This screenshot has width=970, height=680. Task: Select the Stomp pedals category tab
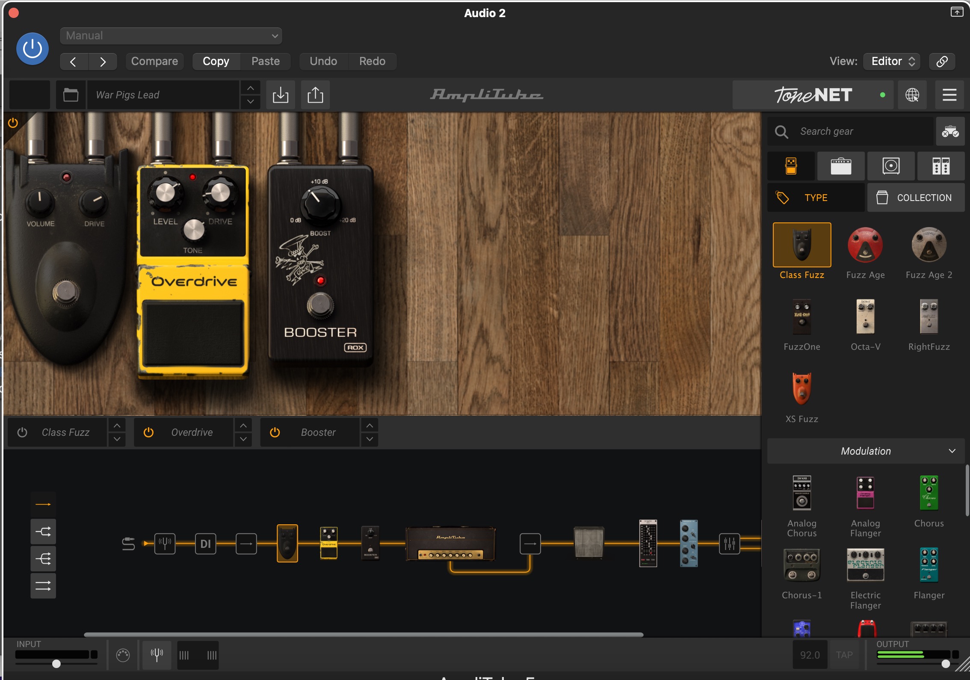(x=791, y=166)
